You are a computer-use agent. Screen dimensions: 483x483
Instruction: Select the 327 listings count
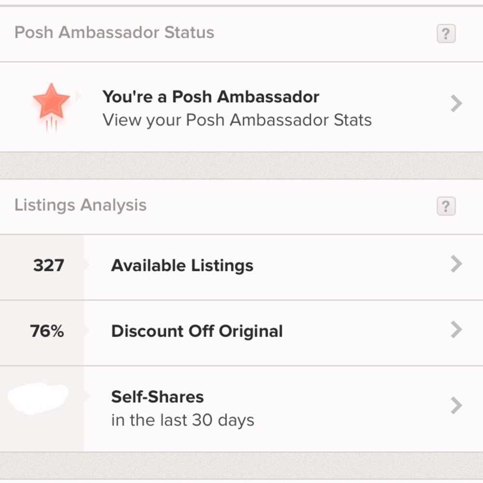48,265
